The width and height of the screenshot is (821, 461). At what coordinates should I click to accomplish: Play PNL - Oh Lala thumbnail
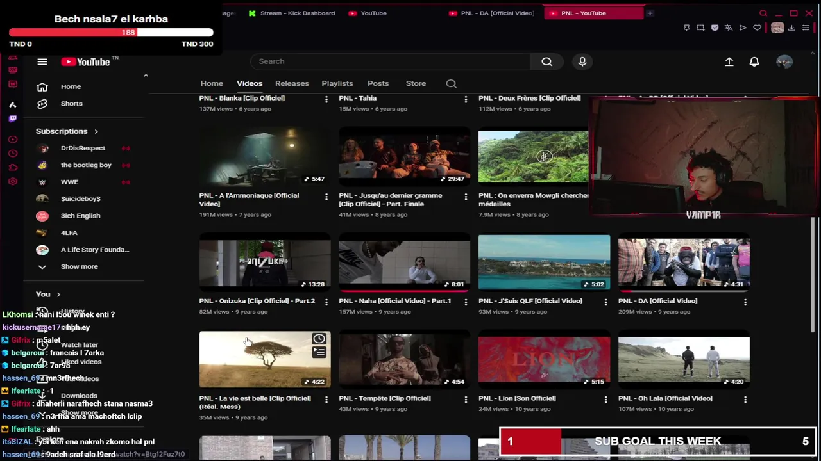pyautogui.click(x=684, y=360)
